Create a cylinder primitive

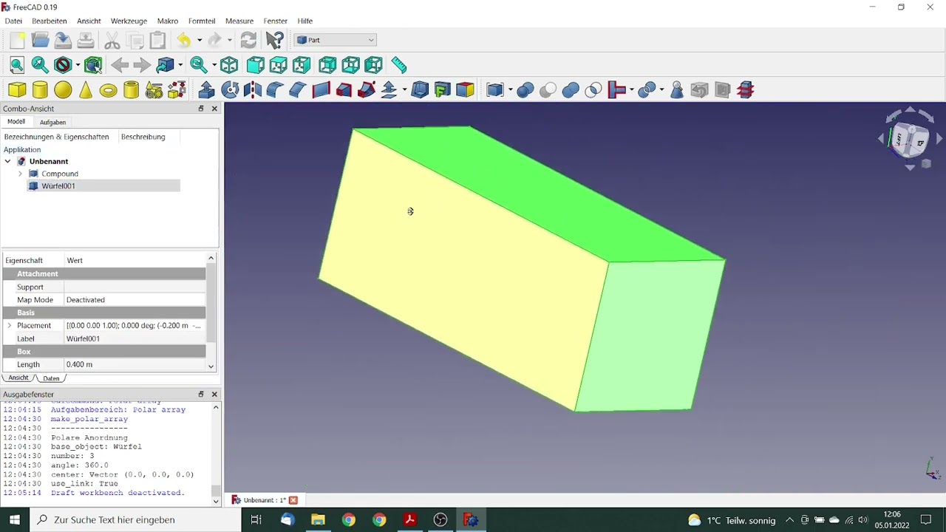[x=40, y=90]
